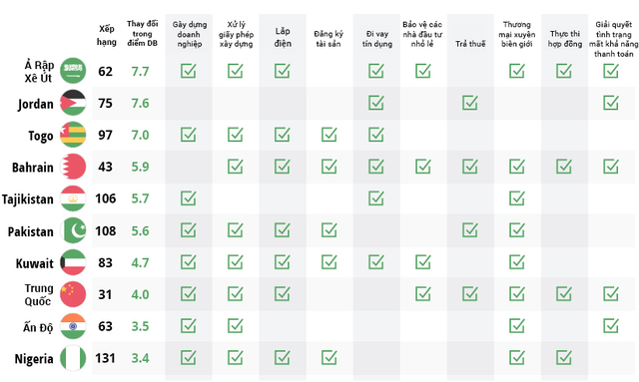
Task: Click the Nigeria flag icon
Action: (x=73, y=358)
